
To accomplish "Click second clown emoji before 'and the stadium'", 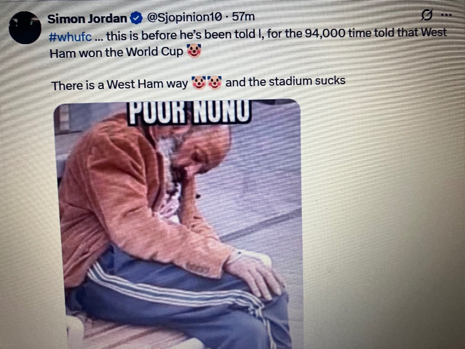I will click(214, 82).
